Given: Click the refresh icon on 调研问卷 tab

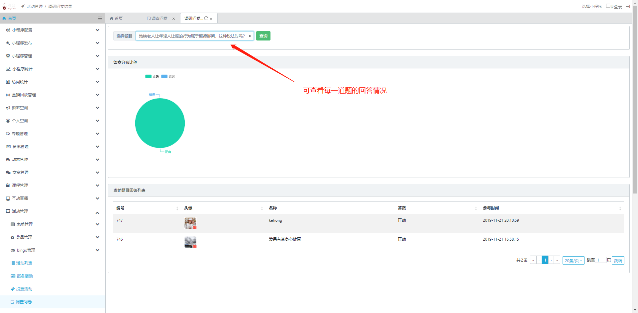Looking at the screenshot, I should (x=206, y=19).
